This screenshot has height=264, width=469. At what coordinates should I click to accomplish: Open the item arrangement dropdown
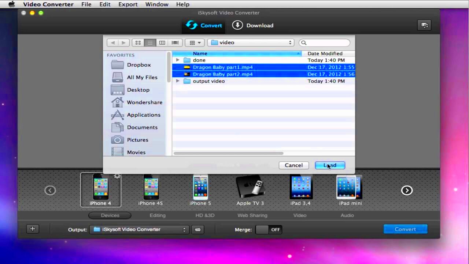195,43
